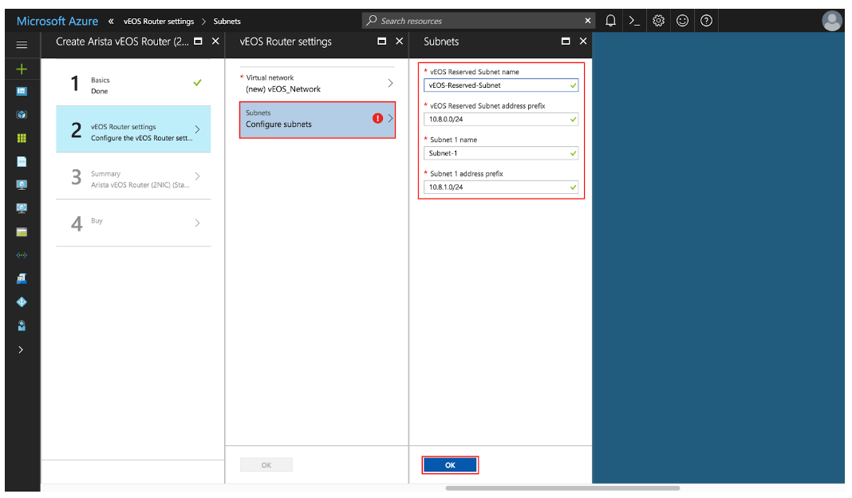Open the user/security icon in the sidebar

22,326
